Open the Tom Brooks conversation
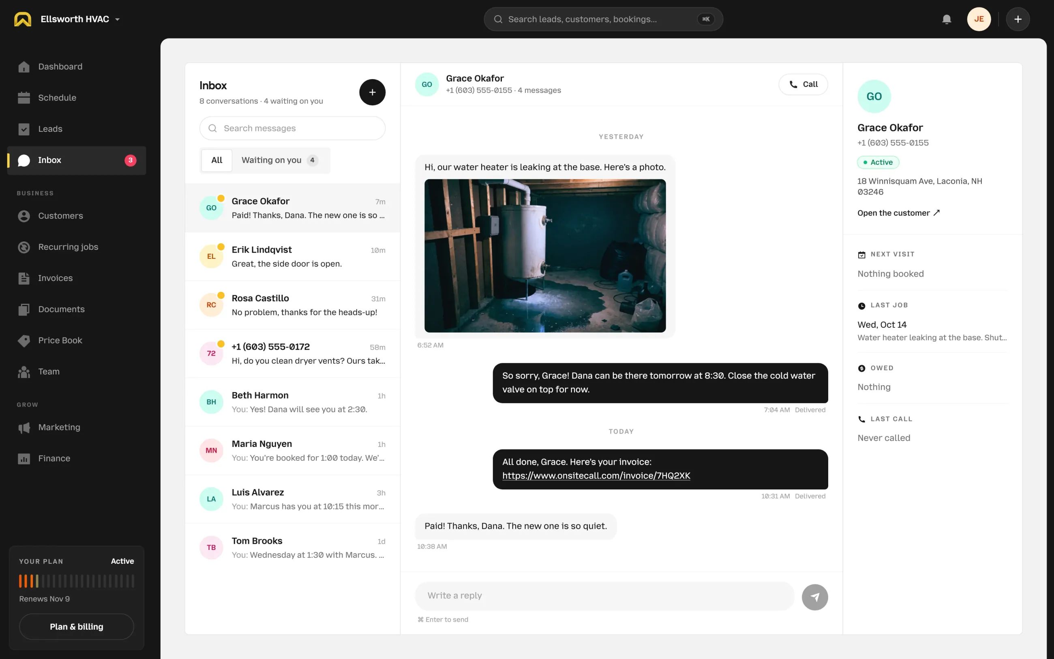 coord(292,548)
